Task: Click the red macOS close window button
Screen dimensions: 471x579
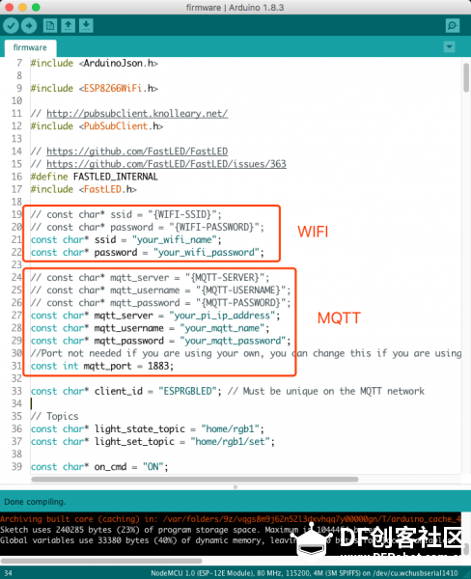Action: (10, 8)
